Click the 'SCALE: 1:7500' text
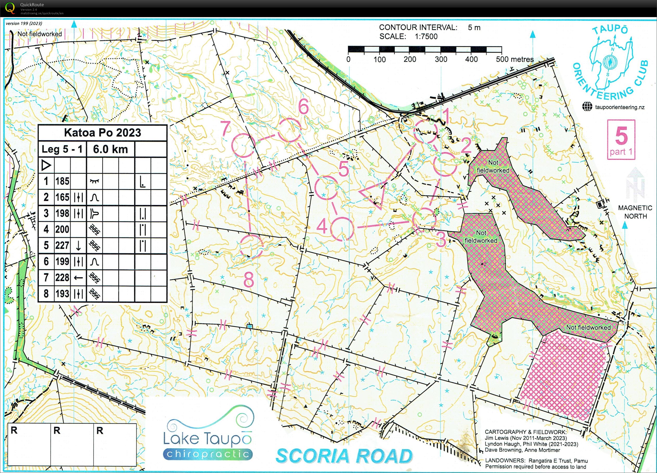Screen dimensions: 657x473 [x=408, y=36]
